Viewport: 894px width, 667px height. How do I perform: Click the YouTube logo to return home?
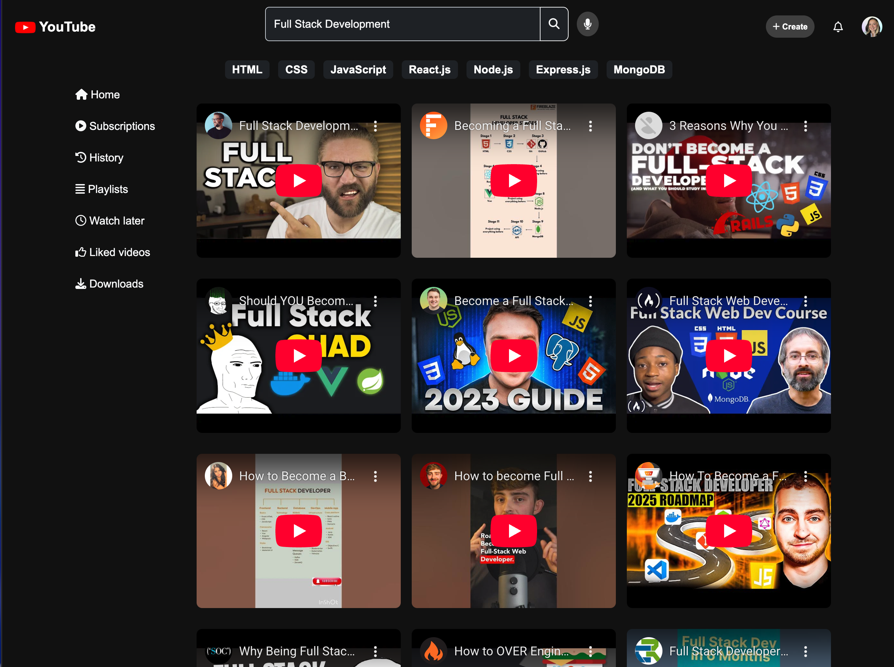pyautogui.click(x=55, y=27)
